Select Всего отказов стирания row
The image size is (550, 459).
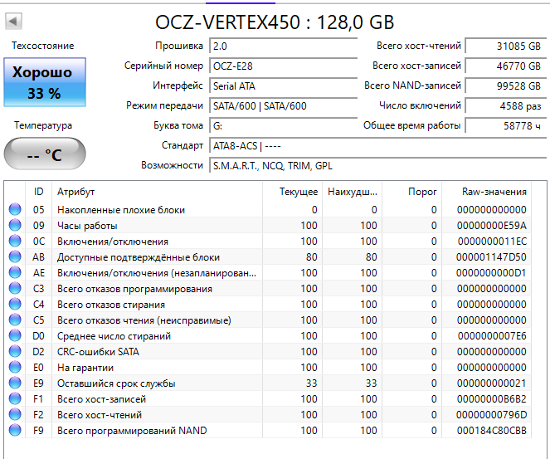268,305
